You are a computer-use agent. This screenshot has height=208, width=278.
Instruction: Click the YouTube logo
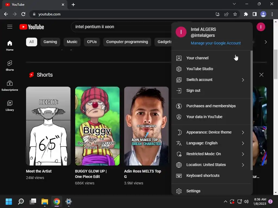coord(32,27)
